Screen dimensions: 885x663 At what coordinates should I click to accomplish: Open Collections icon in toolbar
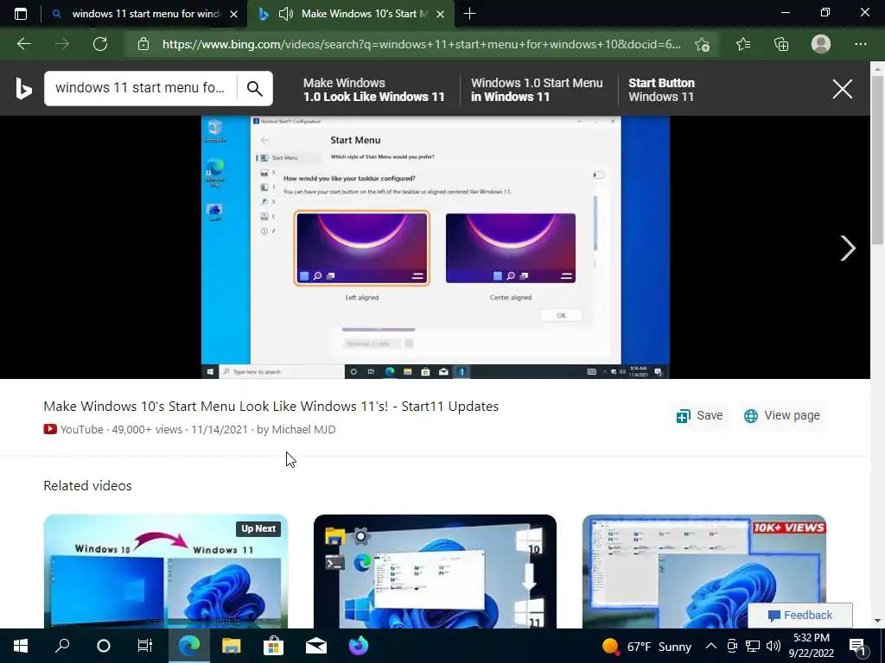[781, 44]
